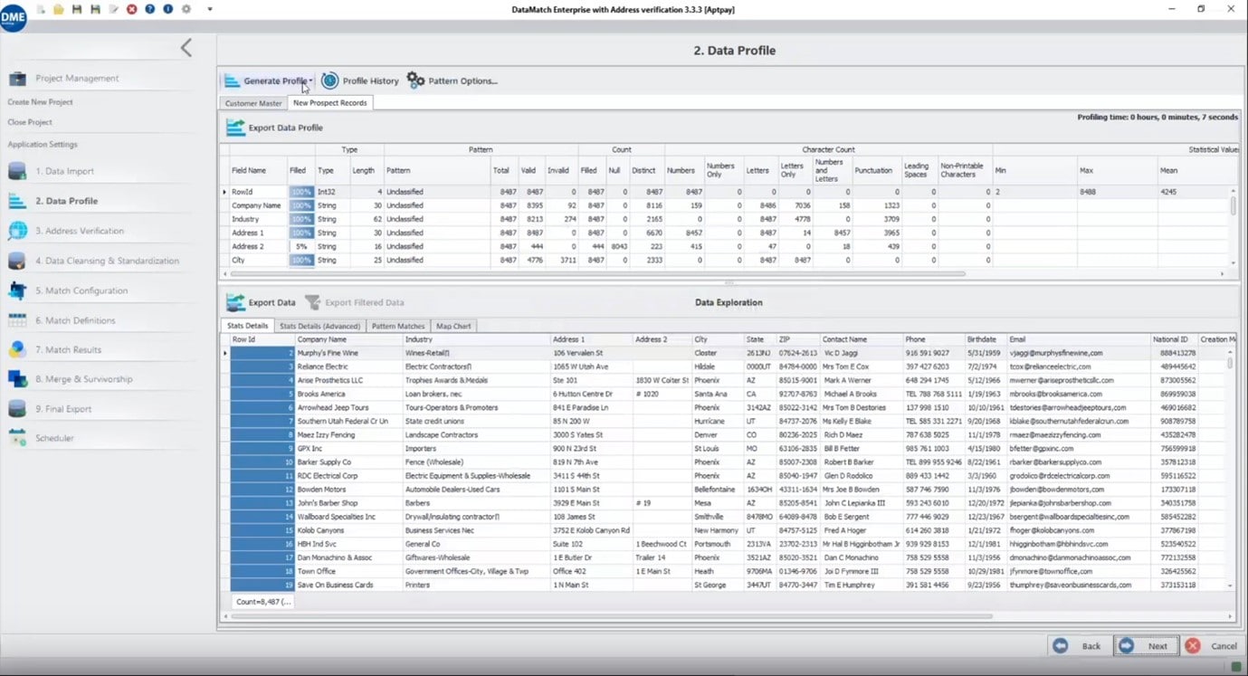This screenshot has width=1248, height=676.
Task: Click the DME logo button
Action: (x=14, y=17)
